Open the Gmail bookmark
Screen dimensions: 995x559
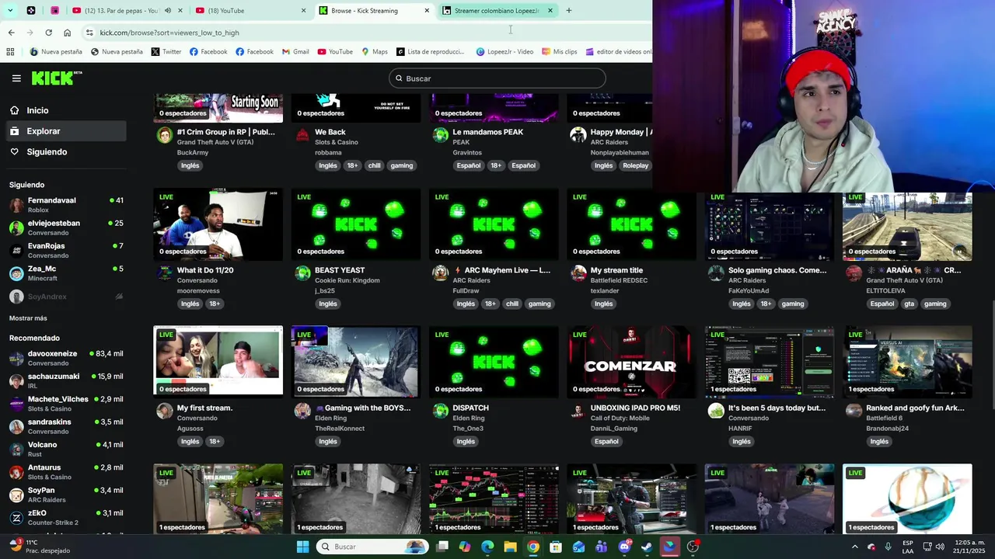(x=295, y=52)
